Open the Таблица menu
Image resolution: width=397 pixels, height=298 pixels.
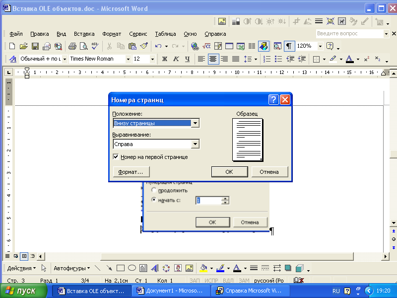coord(165,34)
